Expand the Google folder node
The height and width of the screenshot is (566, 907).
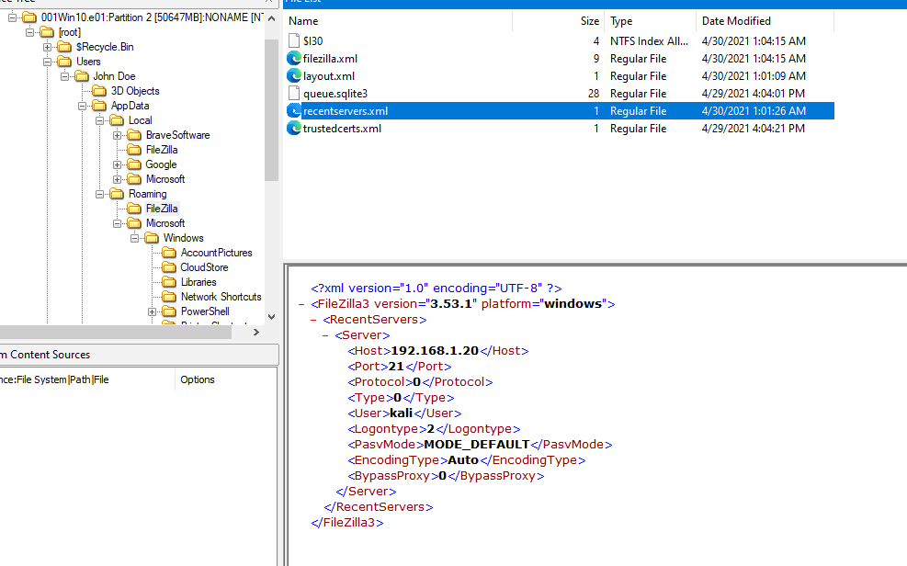pyautogui.click(x=118, y=164)
